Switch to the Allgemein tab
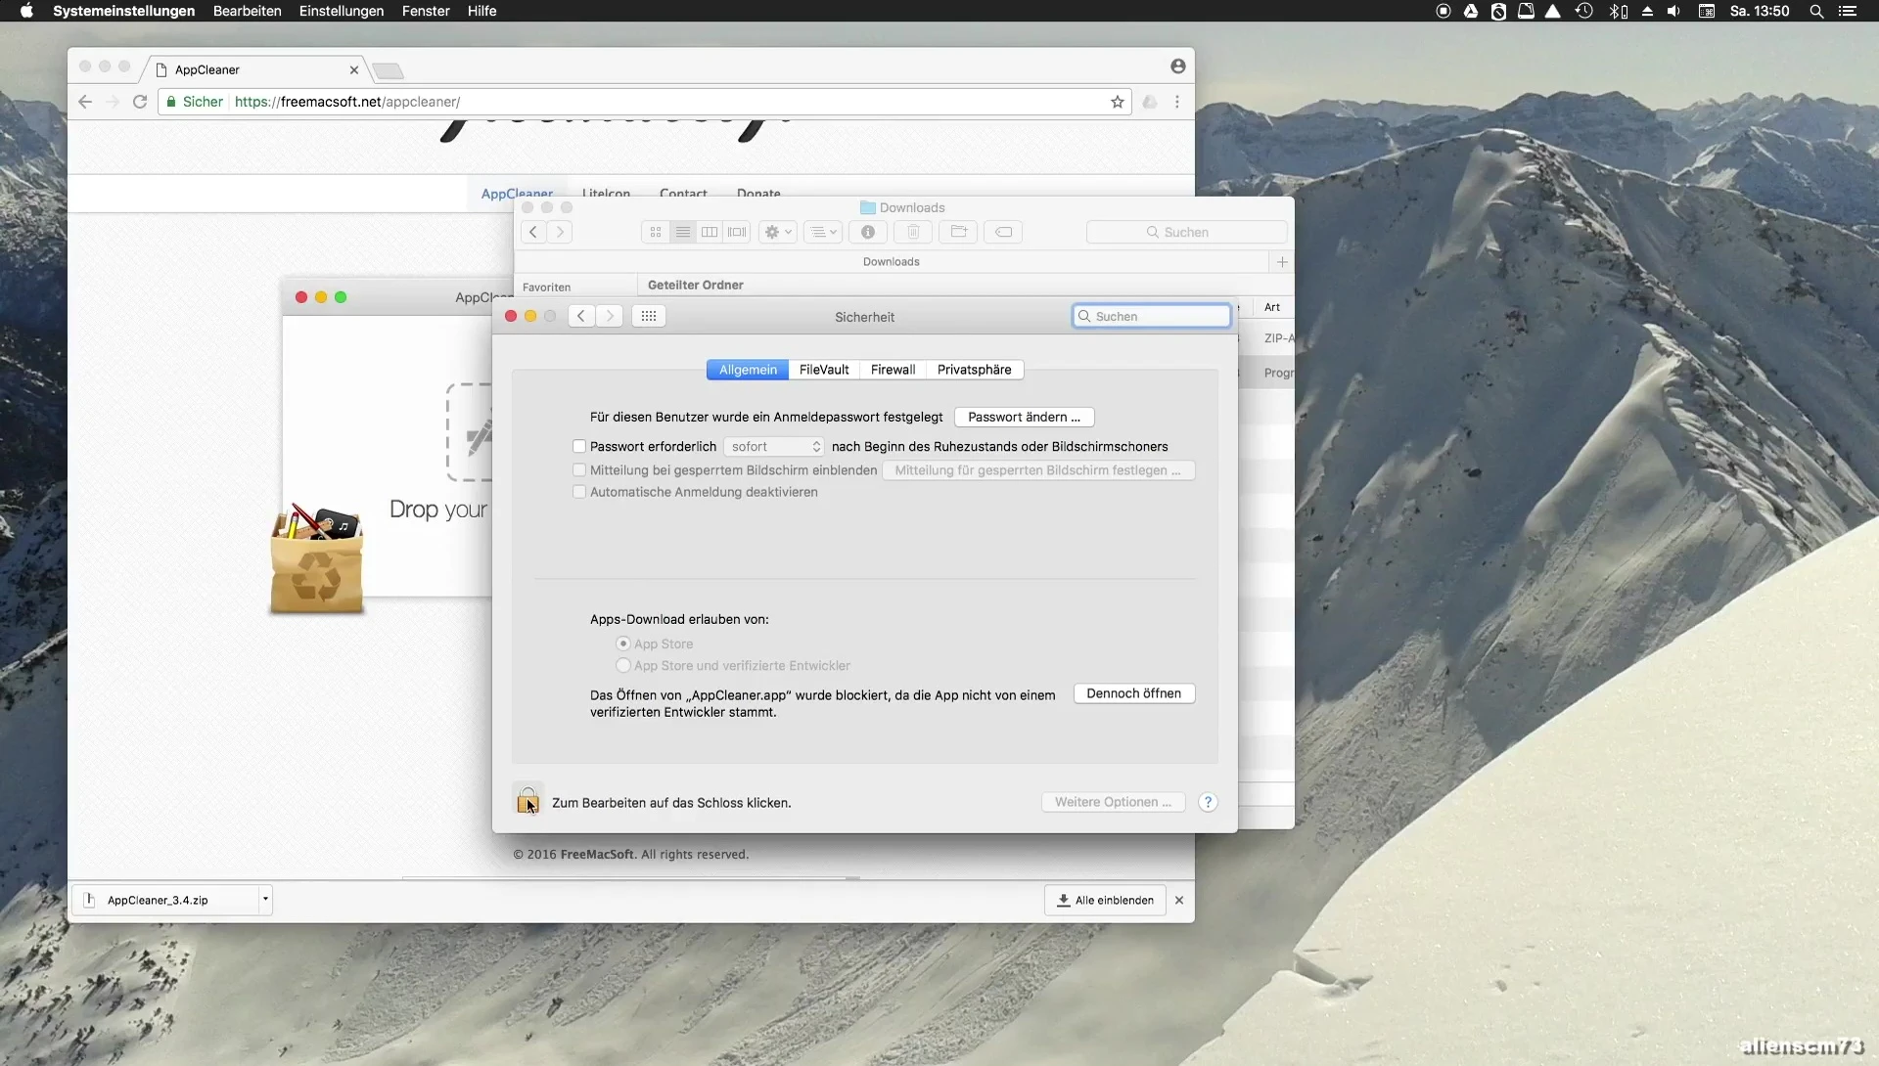 click(x=748, y=370)
